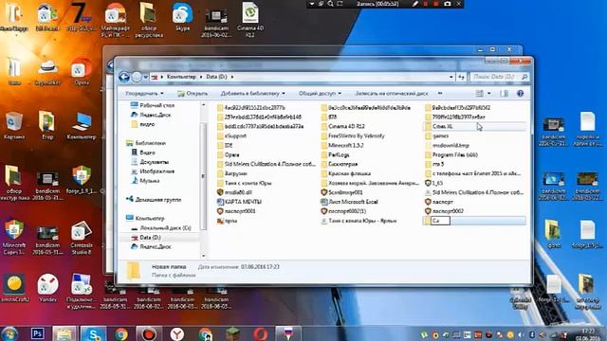Select the PerfLogs folder
This screenshot has width=607, height=341.
(x=335, y=155)
